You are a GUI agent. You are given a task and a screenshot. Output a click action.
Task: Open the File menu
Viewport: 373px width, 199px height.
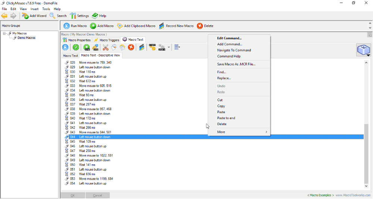tap(4, 9)
